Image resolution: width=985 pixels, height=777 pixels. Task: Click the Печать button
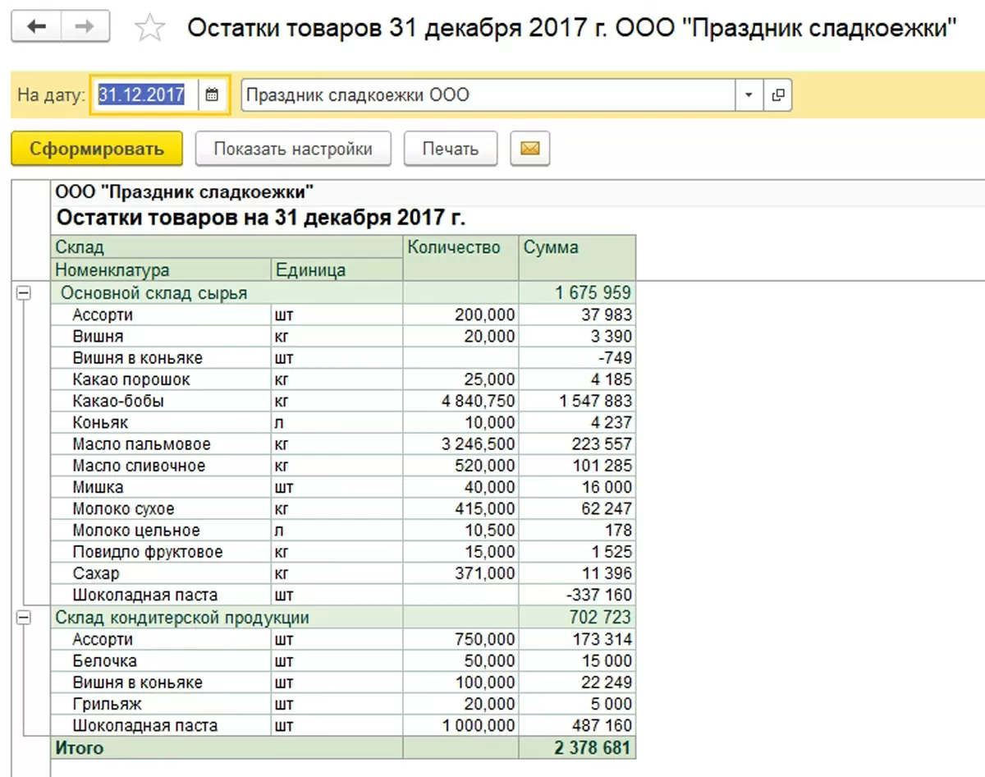(x=450, y=149)
